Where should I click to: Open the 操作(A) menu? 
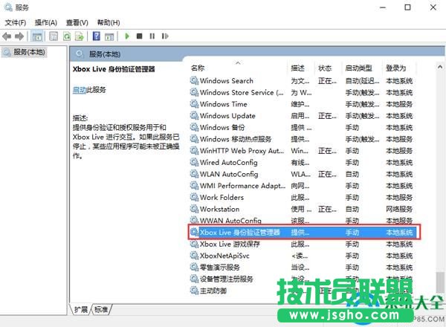pos(46,22)
